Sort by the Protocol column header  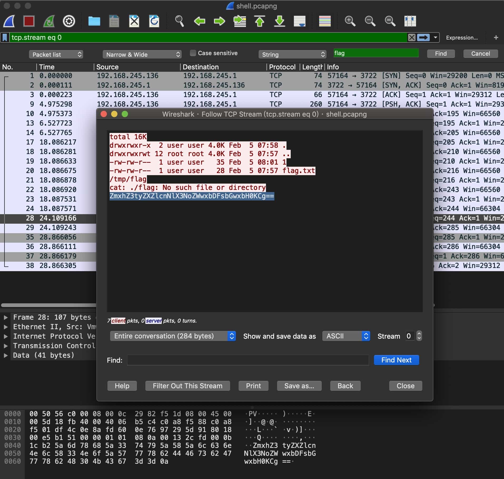click(x=282, y=67)
